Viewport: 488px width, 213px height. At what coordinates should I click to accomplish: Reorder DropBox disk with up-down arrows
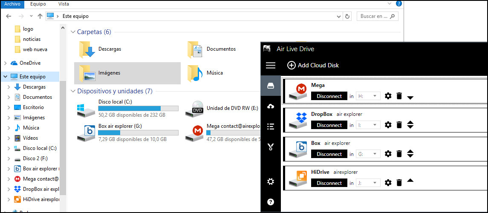[x=410, y=125]
